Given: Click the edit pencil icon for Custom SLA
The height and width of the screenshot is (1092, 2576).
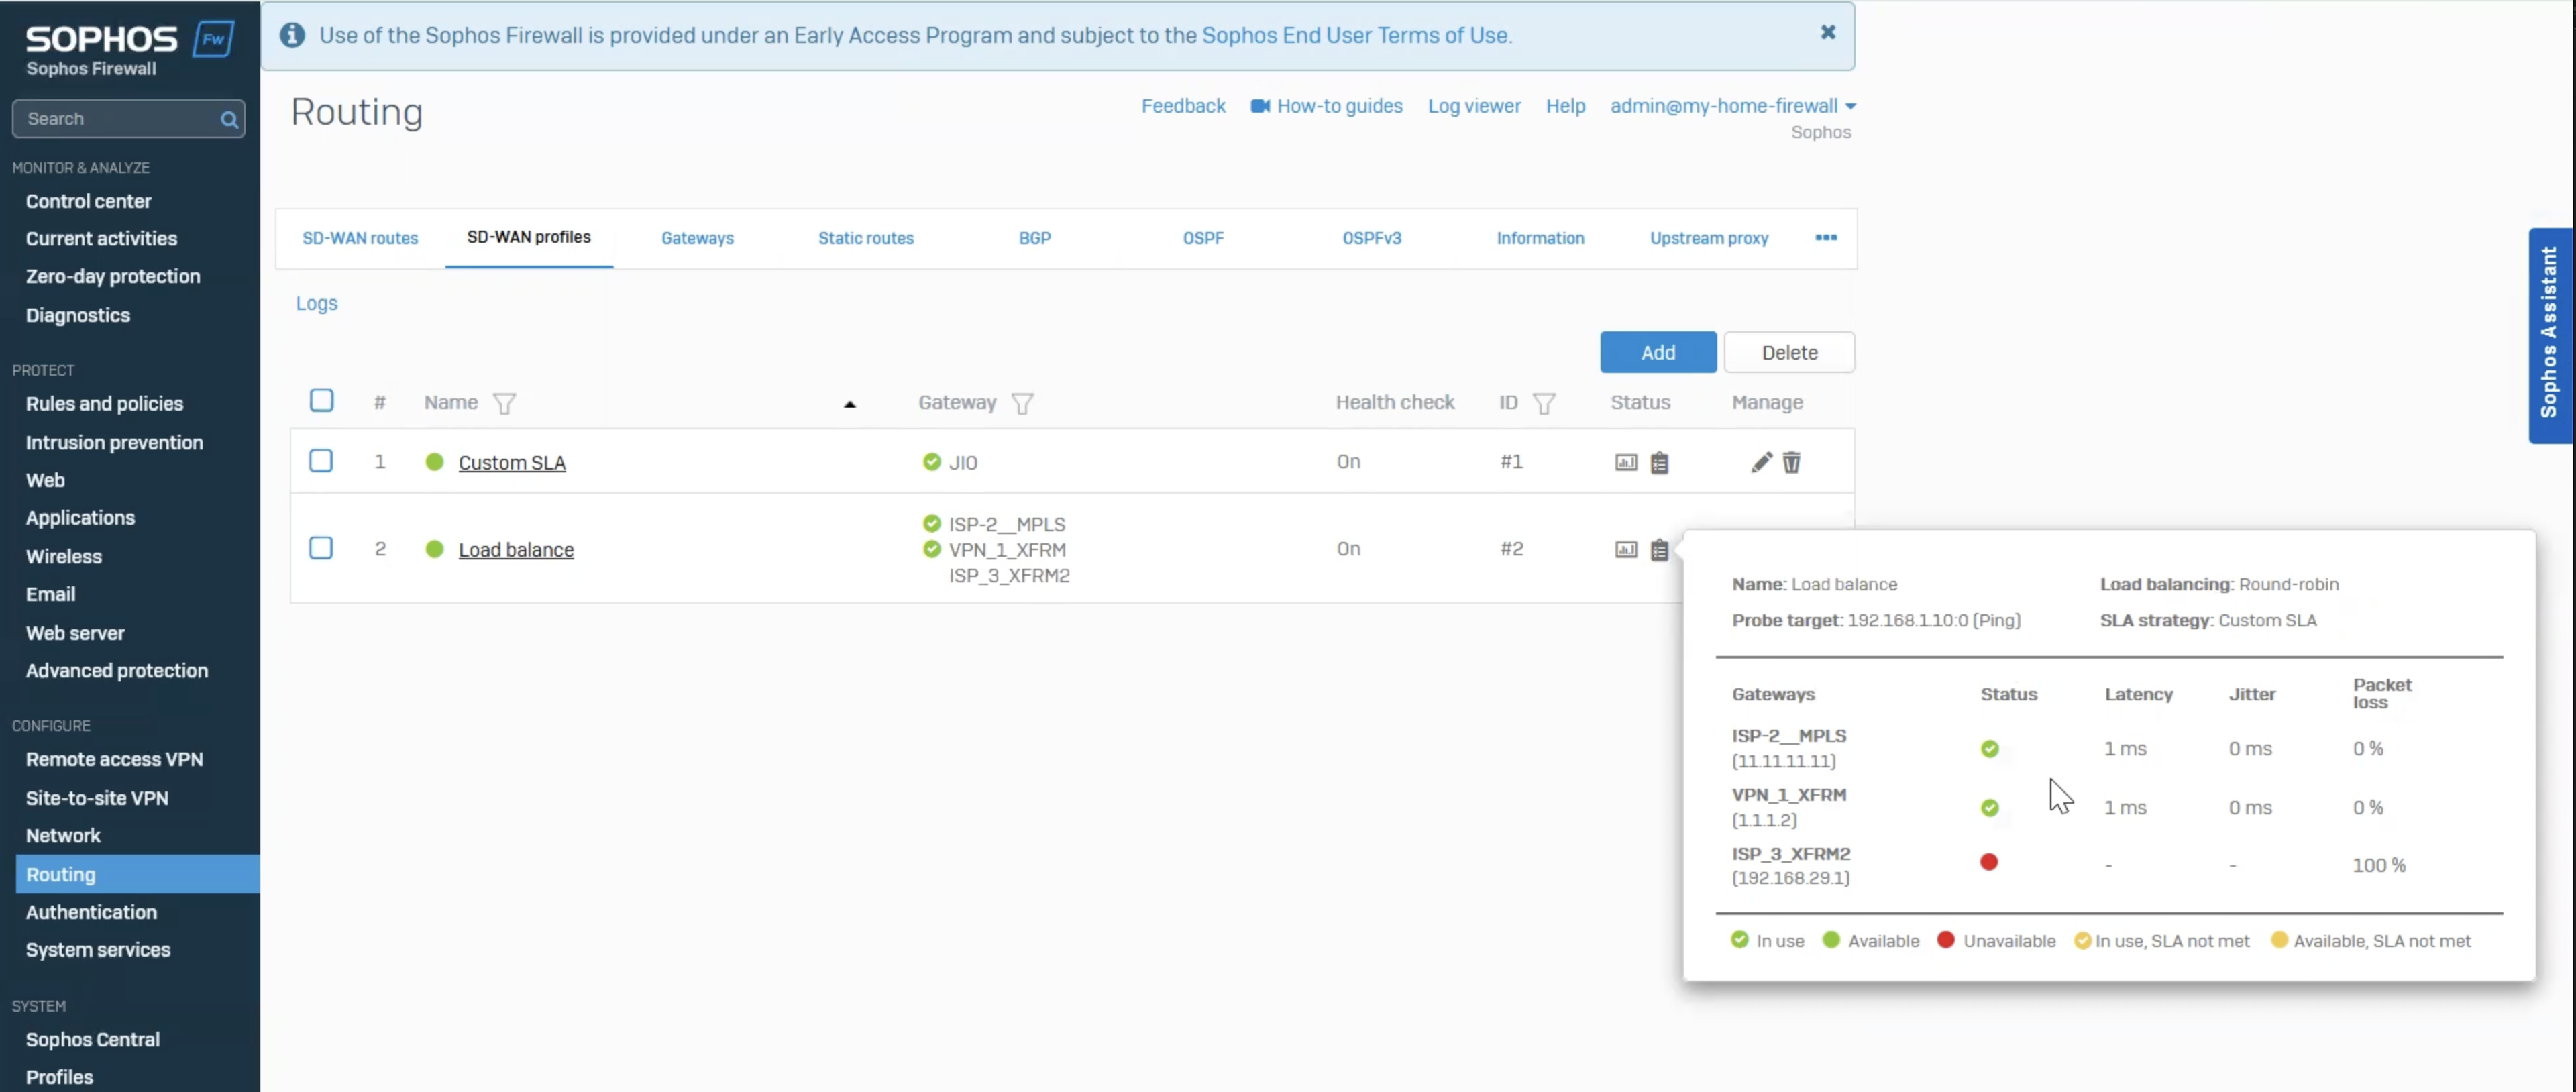Looking at the screenshot, I should point(1761,462).
